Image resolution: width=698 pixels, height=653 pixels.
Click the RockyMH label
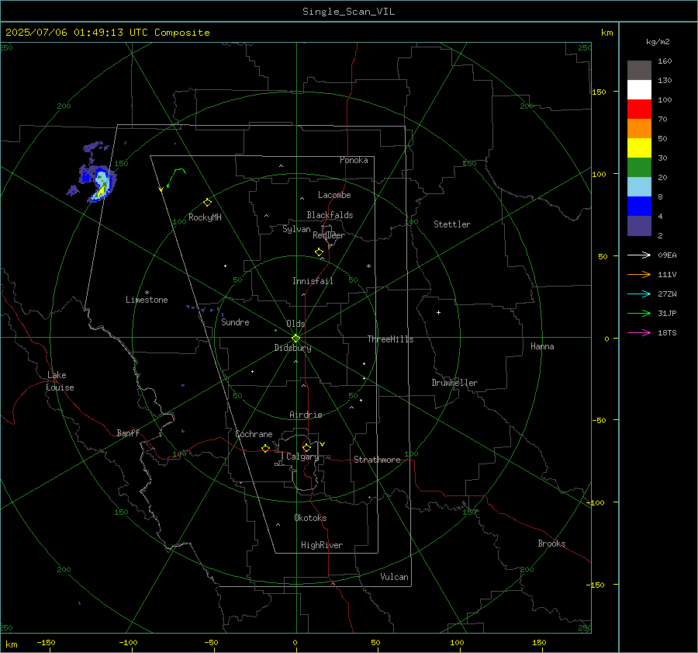[x=205, y=217]
